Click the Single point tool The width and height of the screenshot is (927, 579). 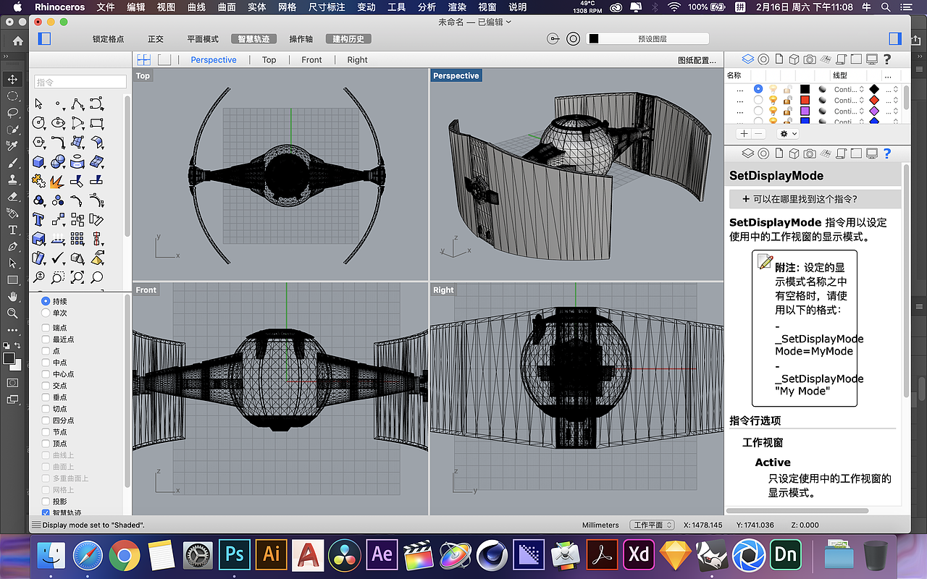(x=59, y=104)
